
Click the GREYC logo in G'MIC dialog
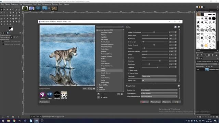click(42, 95)
